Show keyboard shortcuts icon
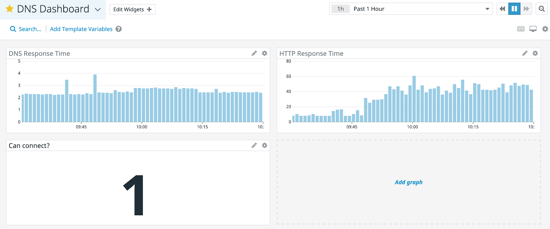 [x=521, y=29]
